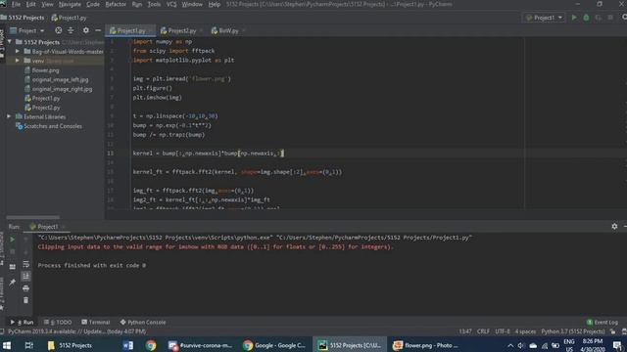627x352 pixels.
Task: Open the Python Console tool window
Action: 143,322
